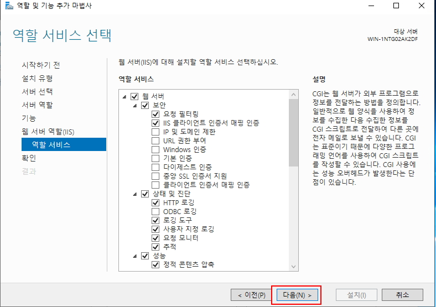Enable ODBC 로깅 checkbox
436x307 pixels.
coord(155,211)
